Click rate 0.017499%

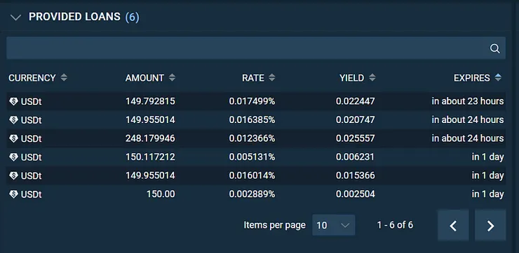coord(252,101)
